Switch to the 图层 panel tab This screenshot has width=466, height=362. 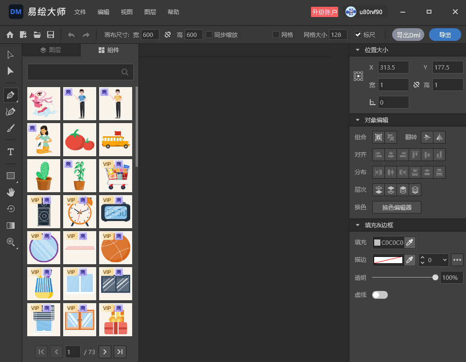point(51,50)
